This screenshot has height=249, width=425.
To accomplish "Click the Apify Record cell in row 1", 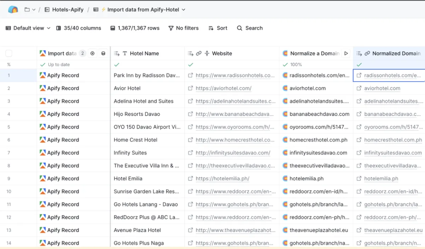I will [74, 75].
